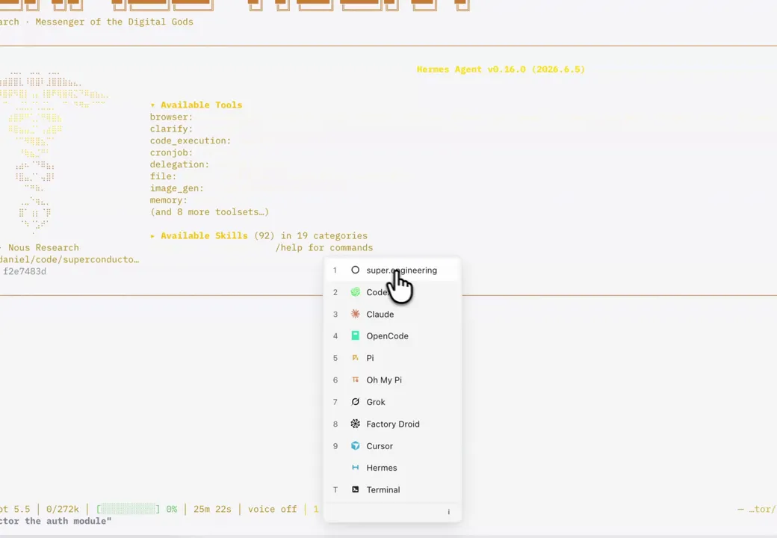Click the Grok logo icon
777x538 pixels.
click(356, 402)
